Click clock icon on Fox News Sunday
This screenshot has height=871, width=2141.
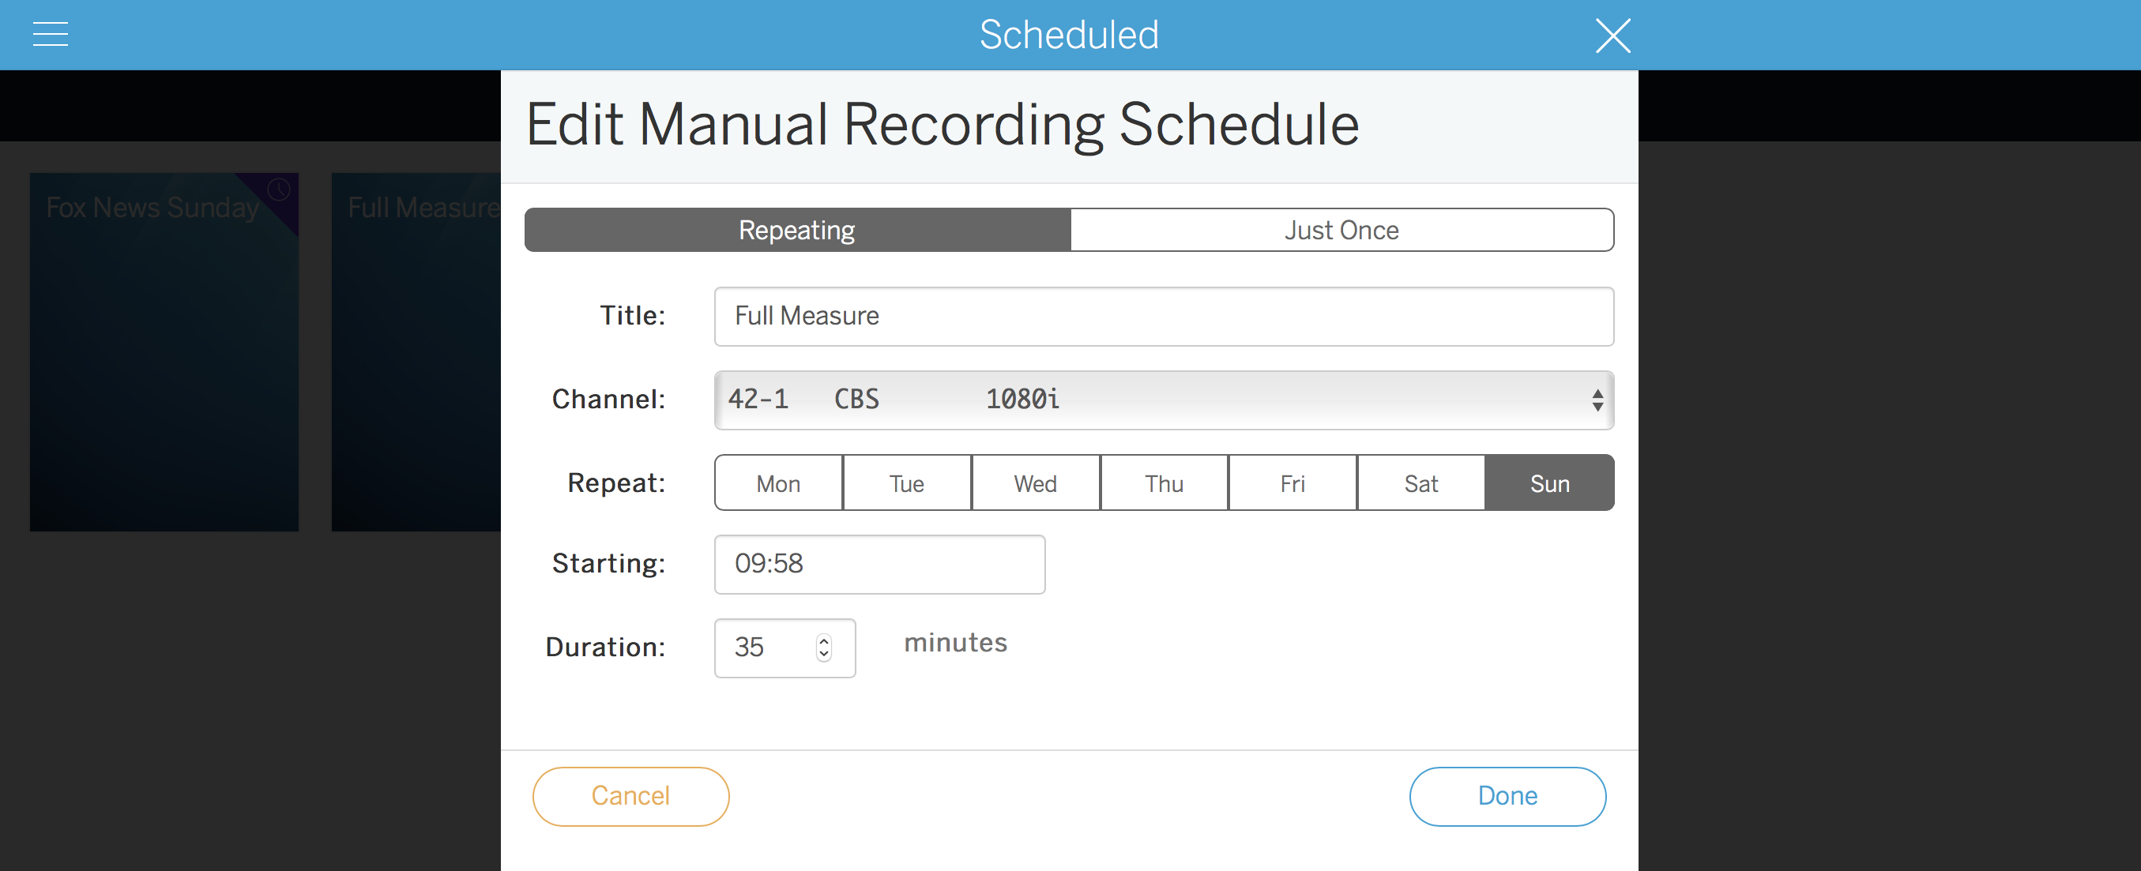point(278,190)
